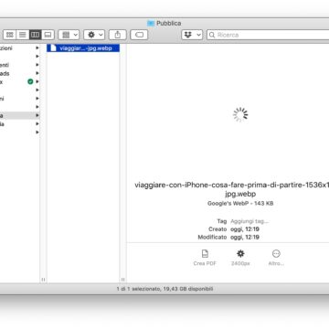
Task: Click the edit tags toolbar button
Action: 139,35
